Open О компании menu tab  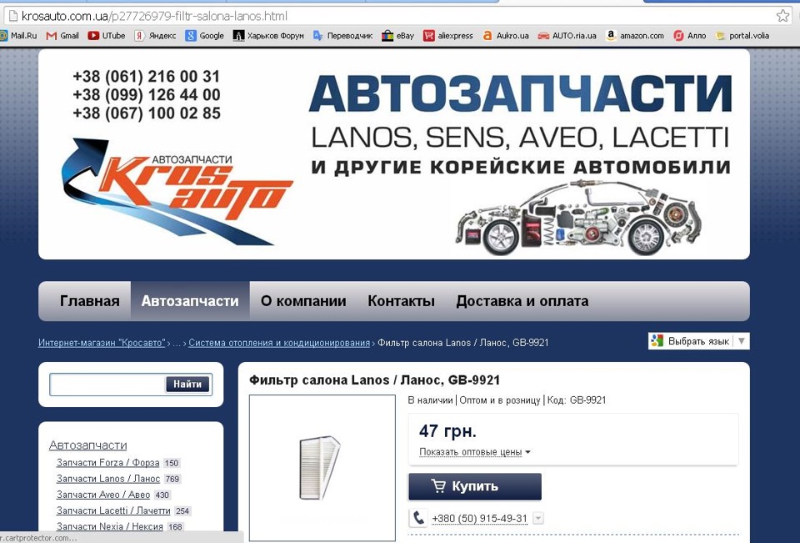coord(303,301)
